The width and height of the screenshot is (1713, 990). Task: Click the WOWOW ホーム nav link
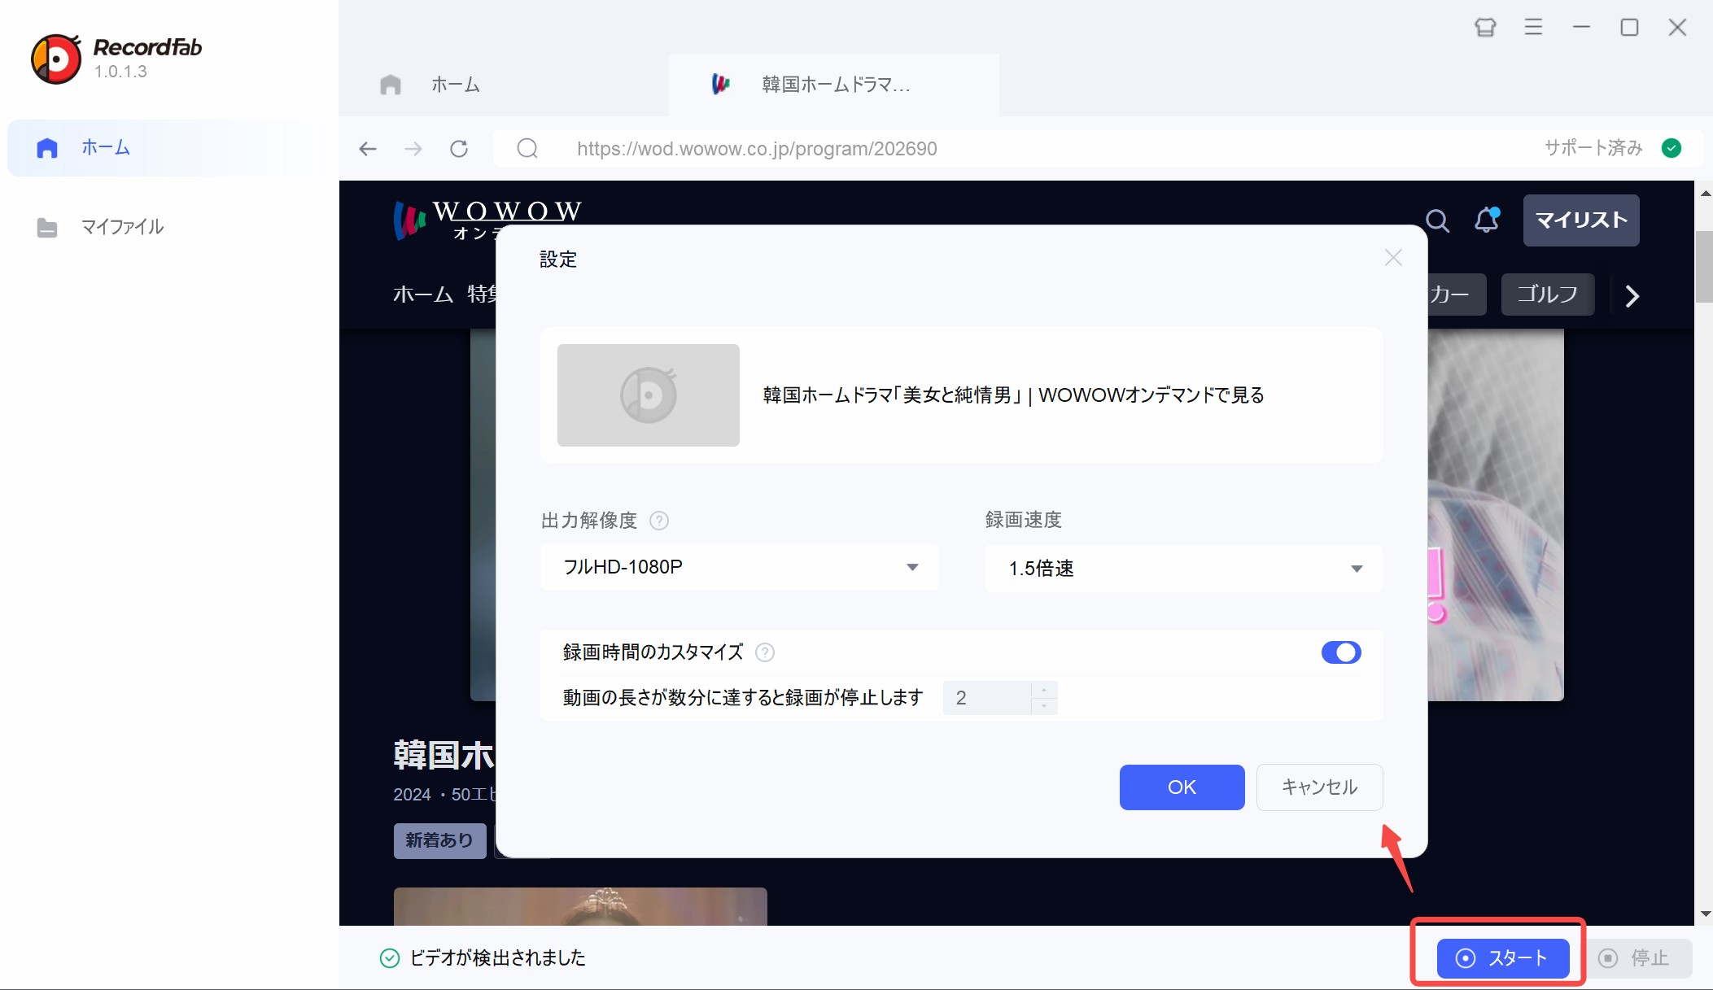pyautogui.click(x=423, y=294)
